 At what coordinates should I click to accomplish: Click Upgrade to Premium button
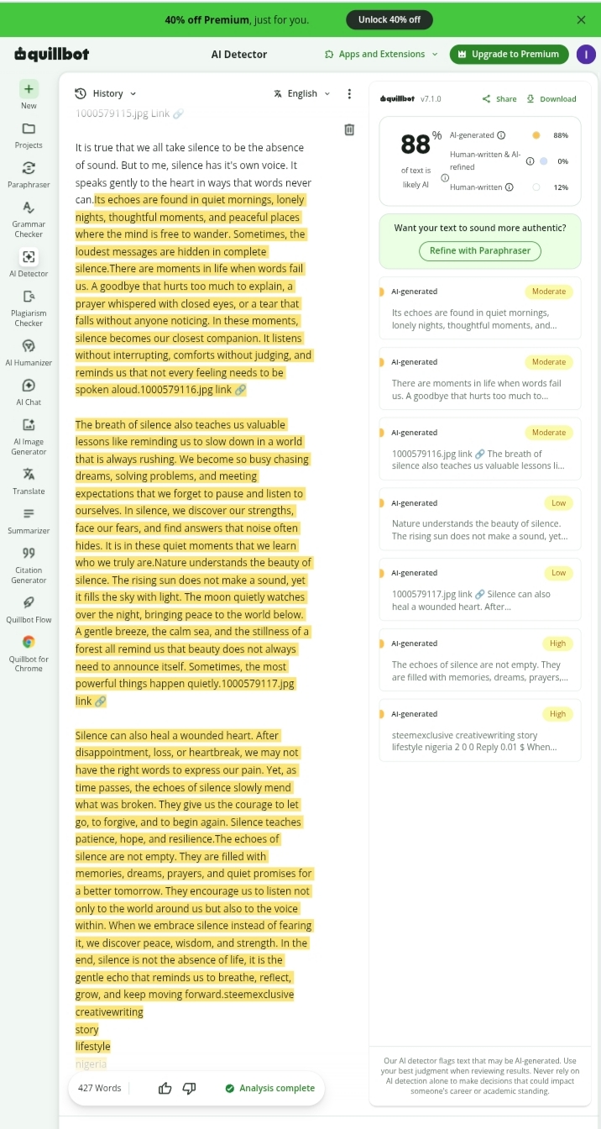(x=509, y=55)
